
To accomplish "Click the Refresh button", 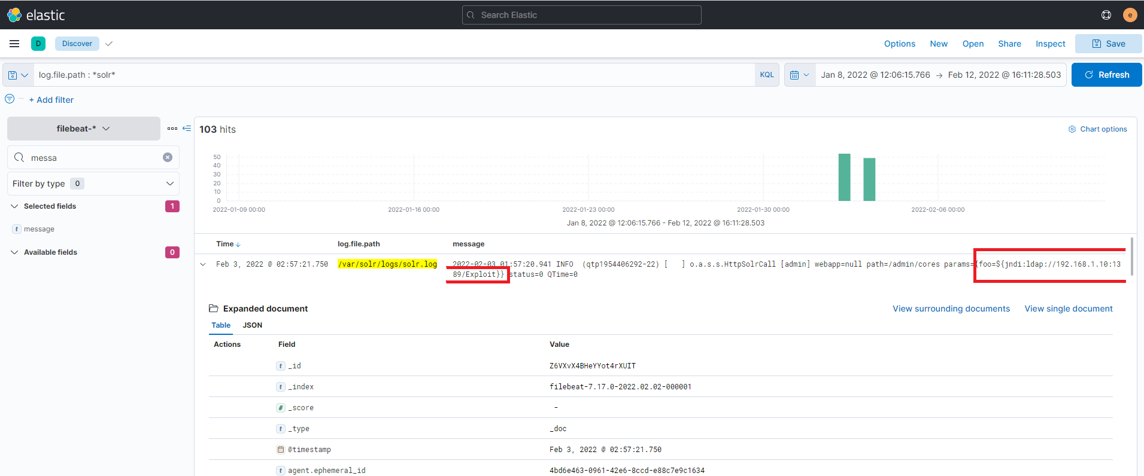I will click(1106, 75).
